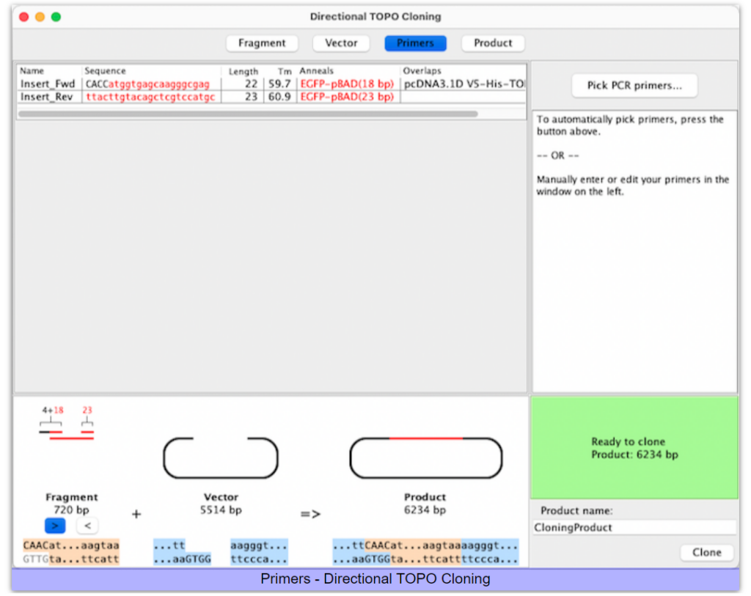Select the Insert_Rev primer name cell

click(48, 97)
